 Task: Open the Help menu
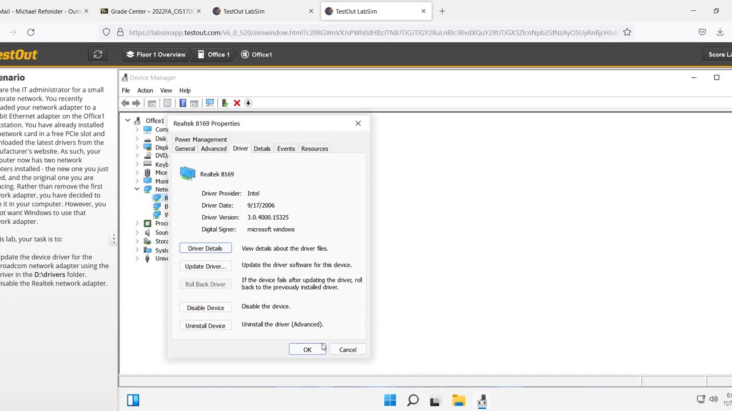(185, 90)
